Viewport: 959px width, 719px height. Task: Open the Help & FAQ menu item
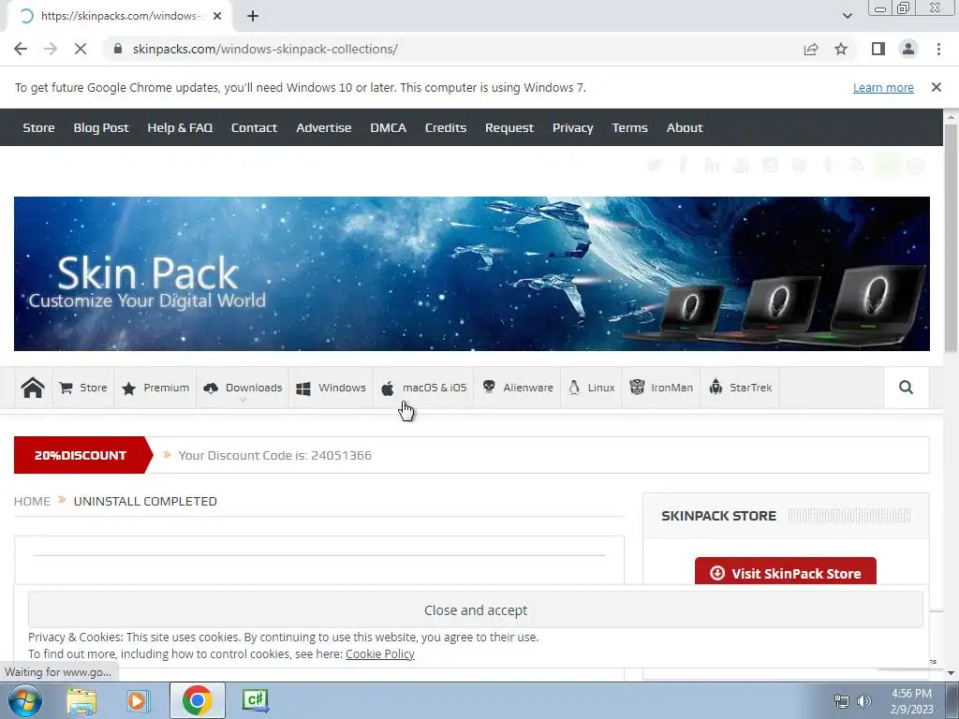point(180,127)
